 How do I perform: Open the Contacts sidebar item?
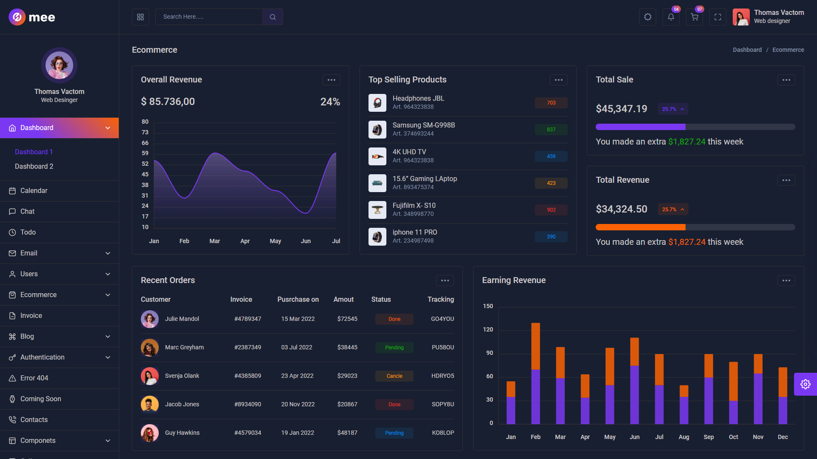coord(34,420)
